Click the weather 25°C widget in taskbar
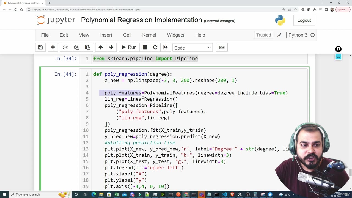 [285, 194]
